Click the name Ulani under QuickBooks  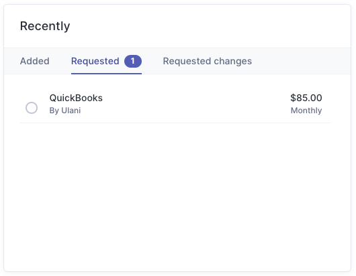(71, 111)
